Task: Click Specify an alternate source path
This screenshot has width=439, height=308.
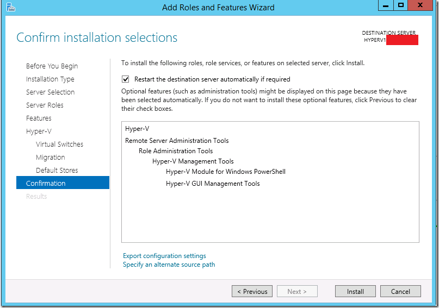Action: click(169, 265)
